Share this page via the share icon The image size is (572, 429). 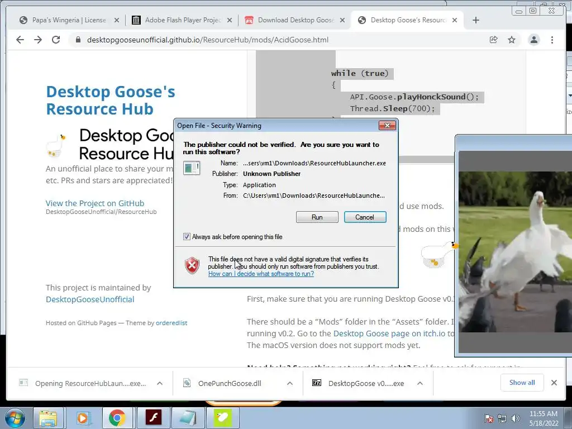coord(494,40)
